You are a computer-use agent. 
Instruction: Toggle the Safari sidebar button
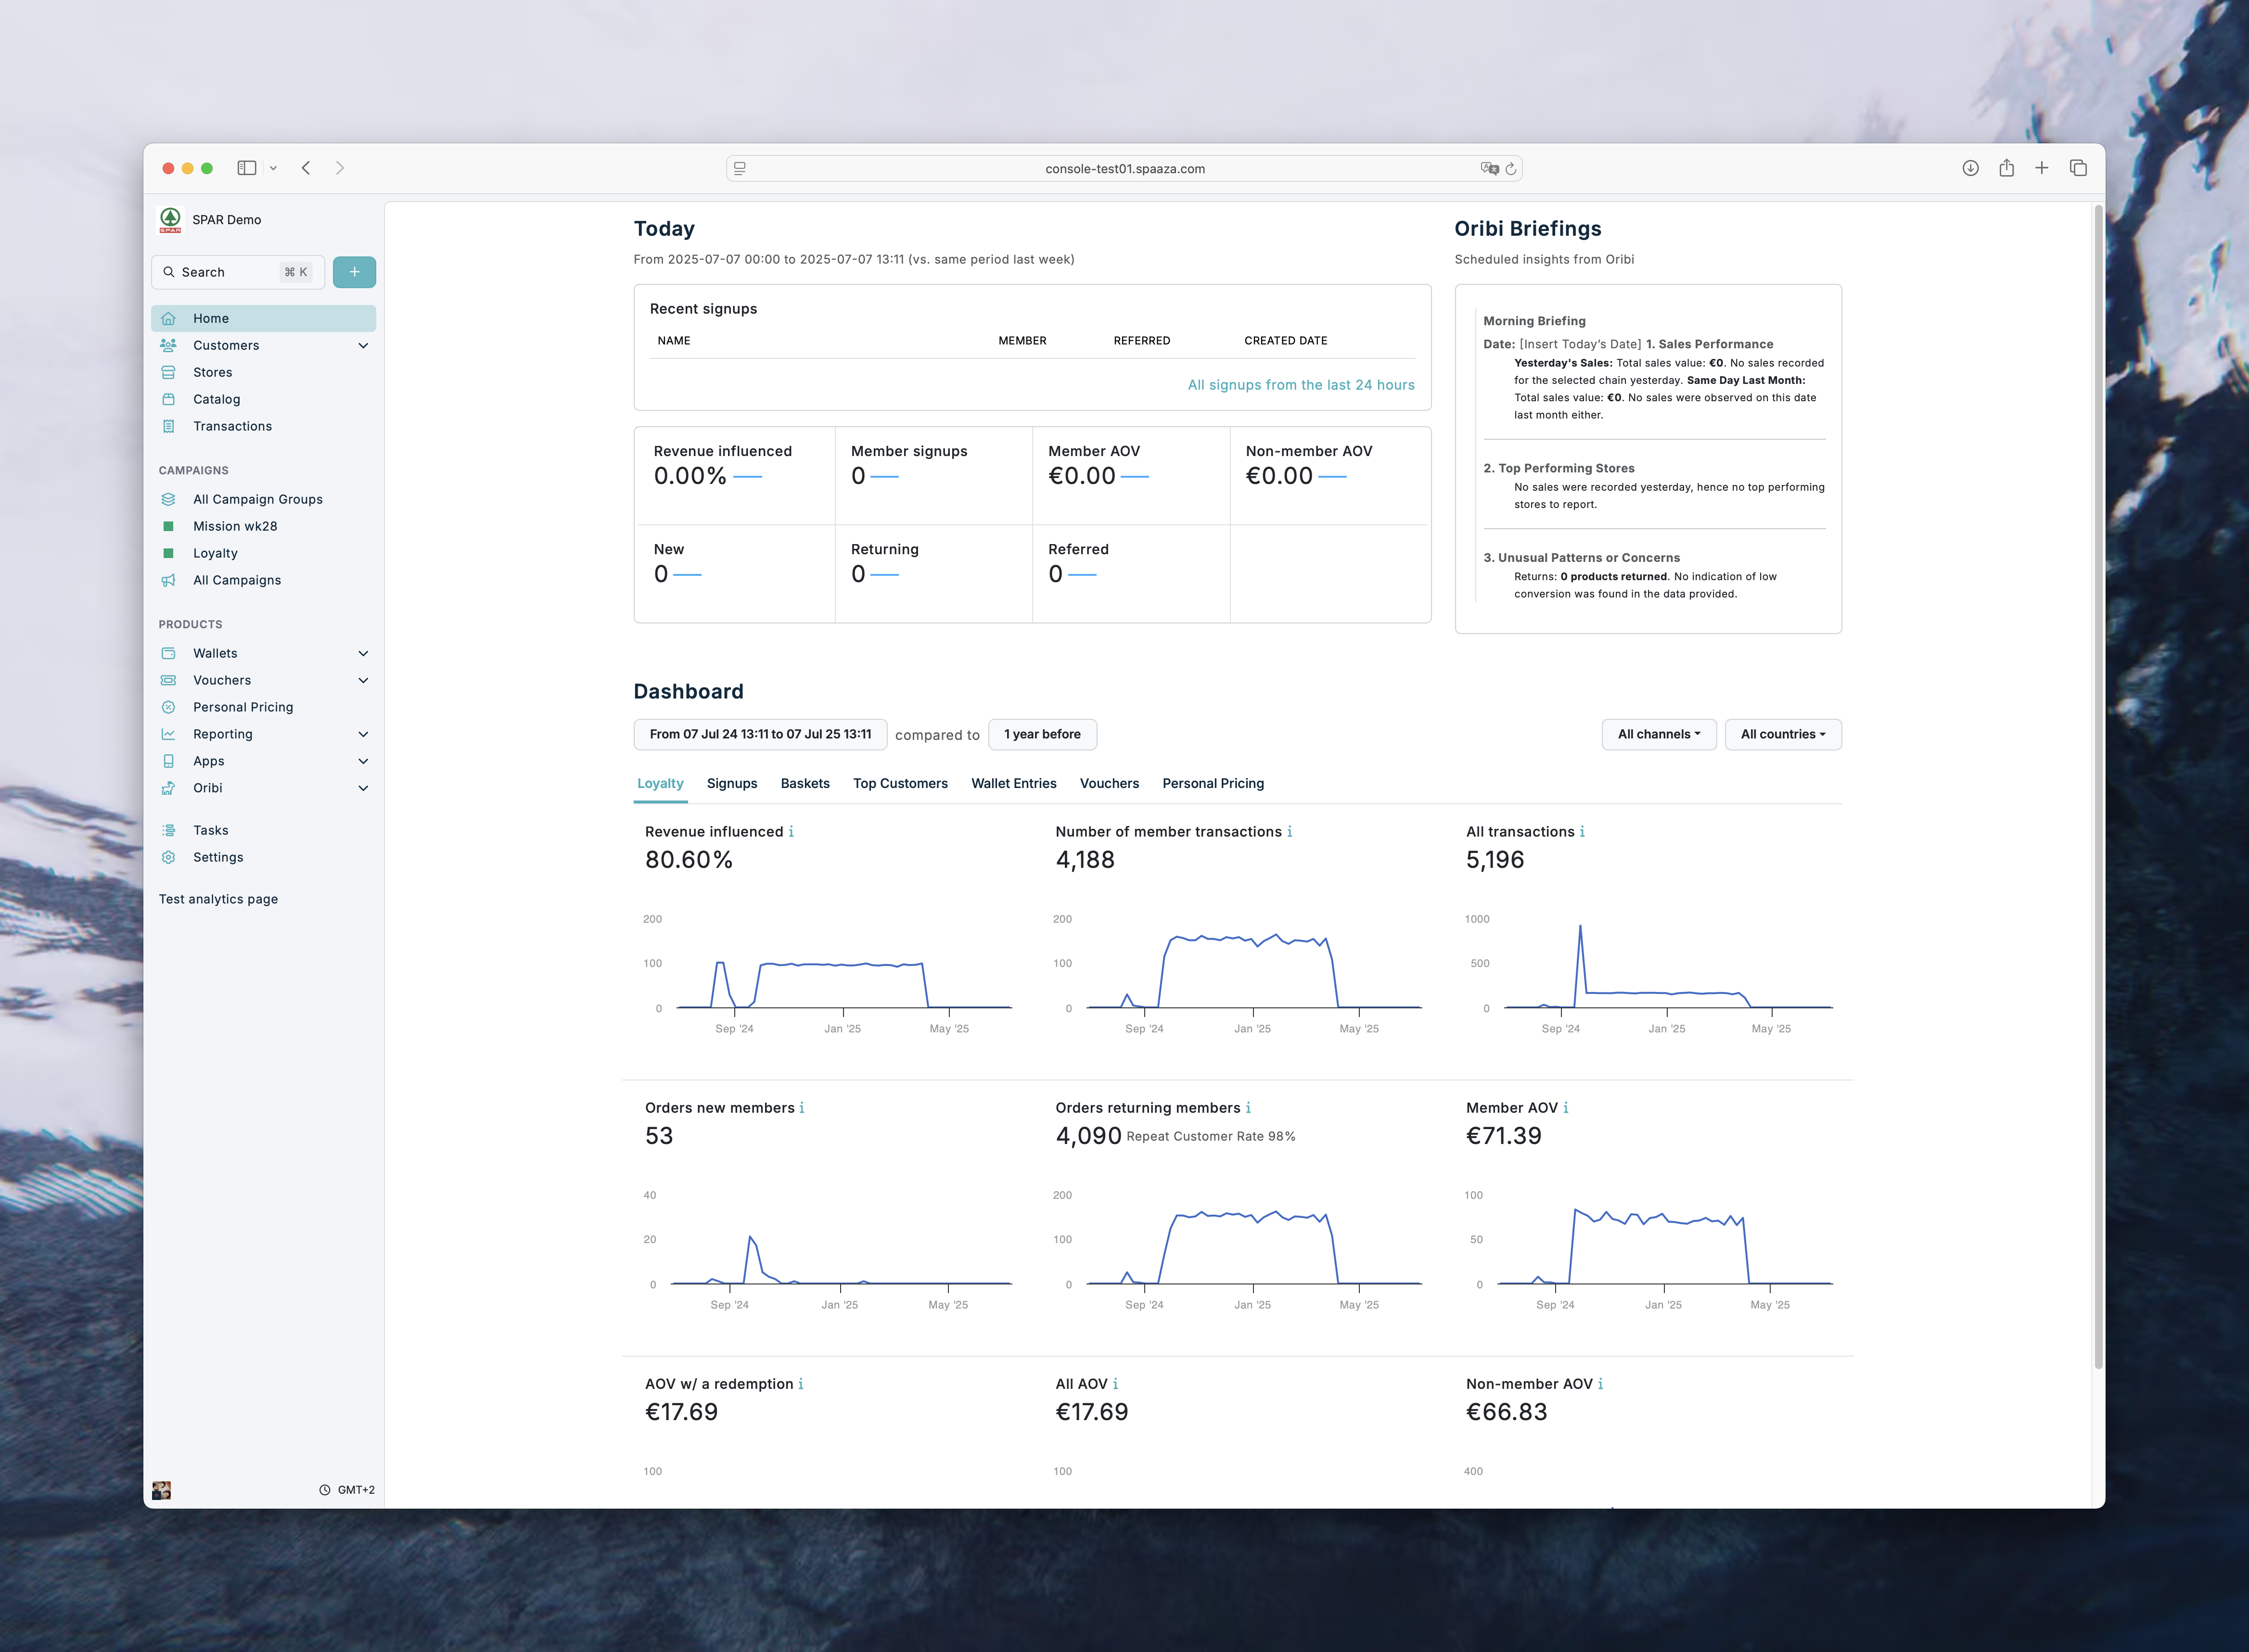[247, 168]
